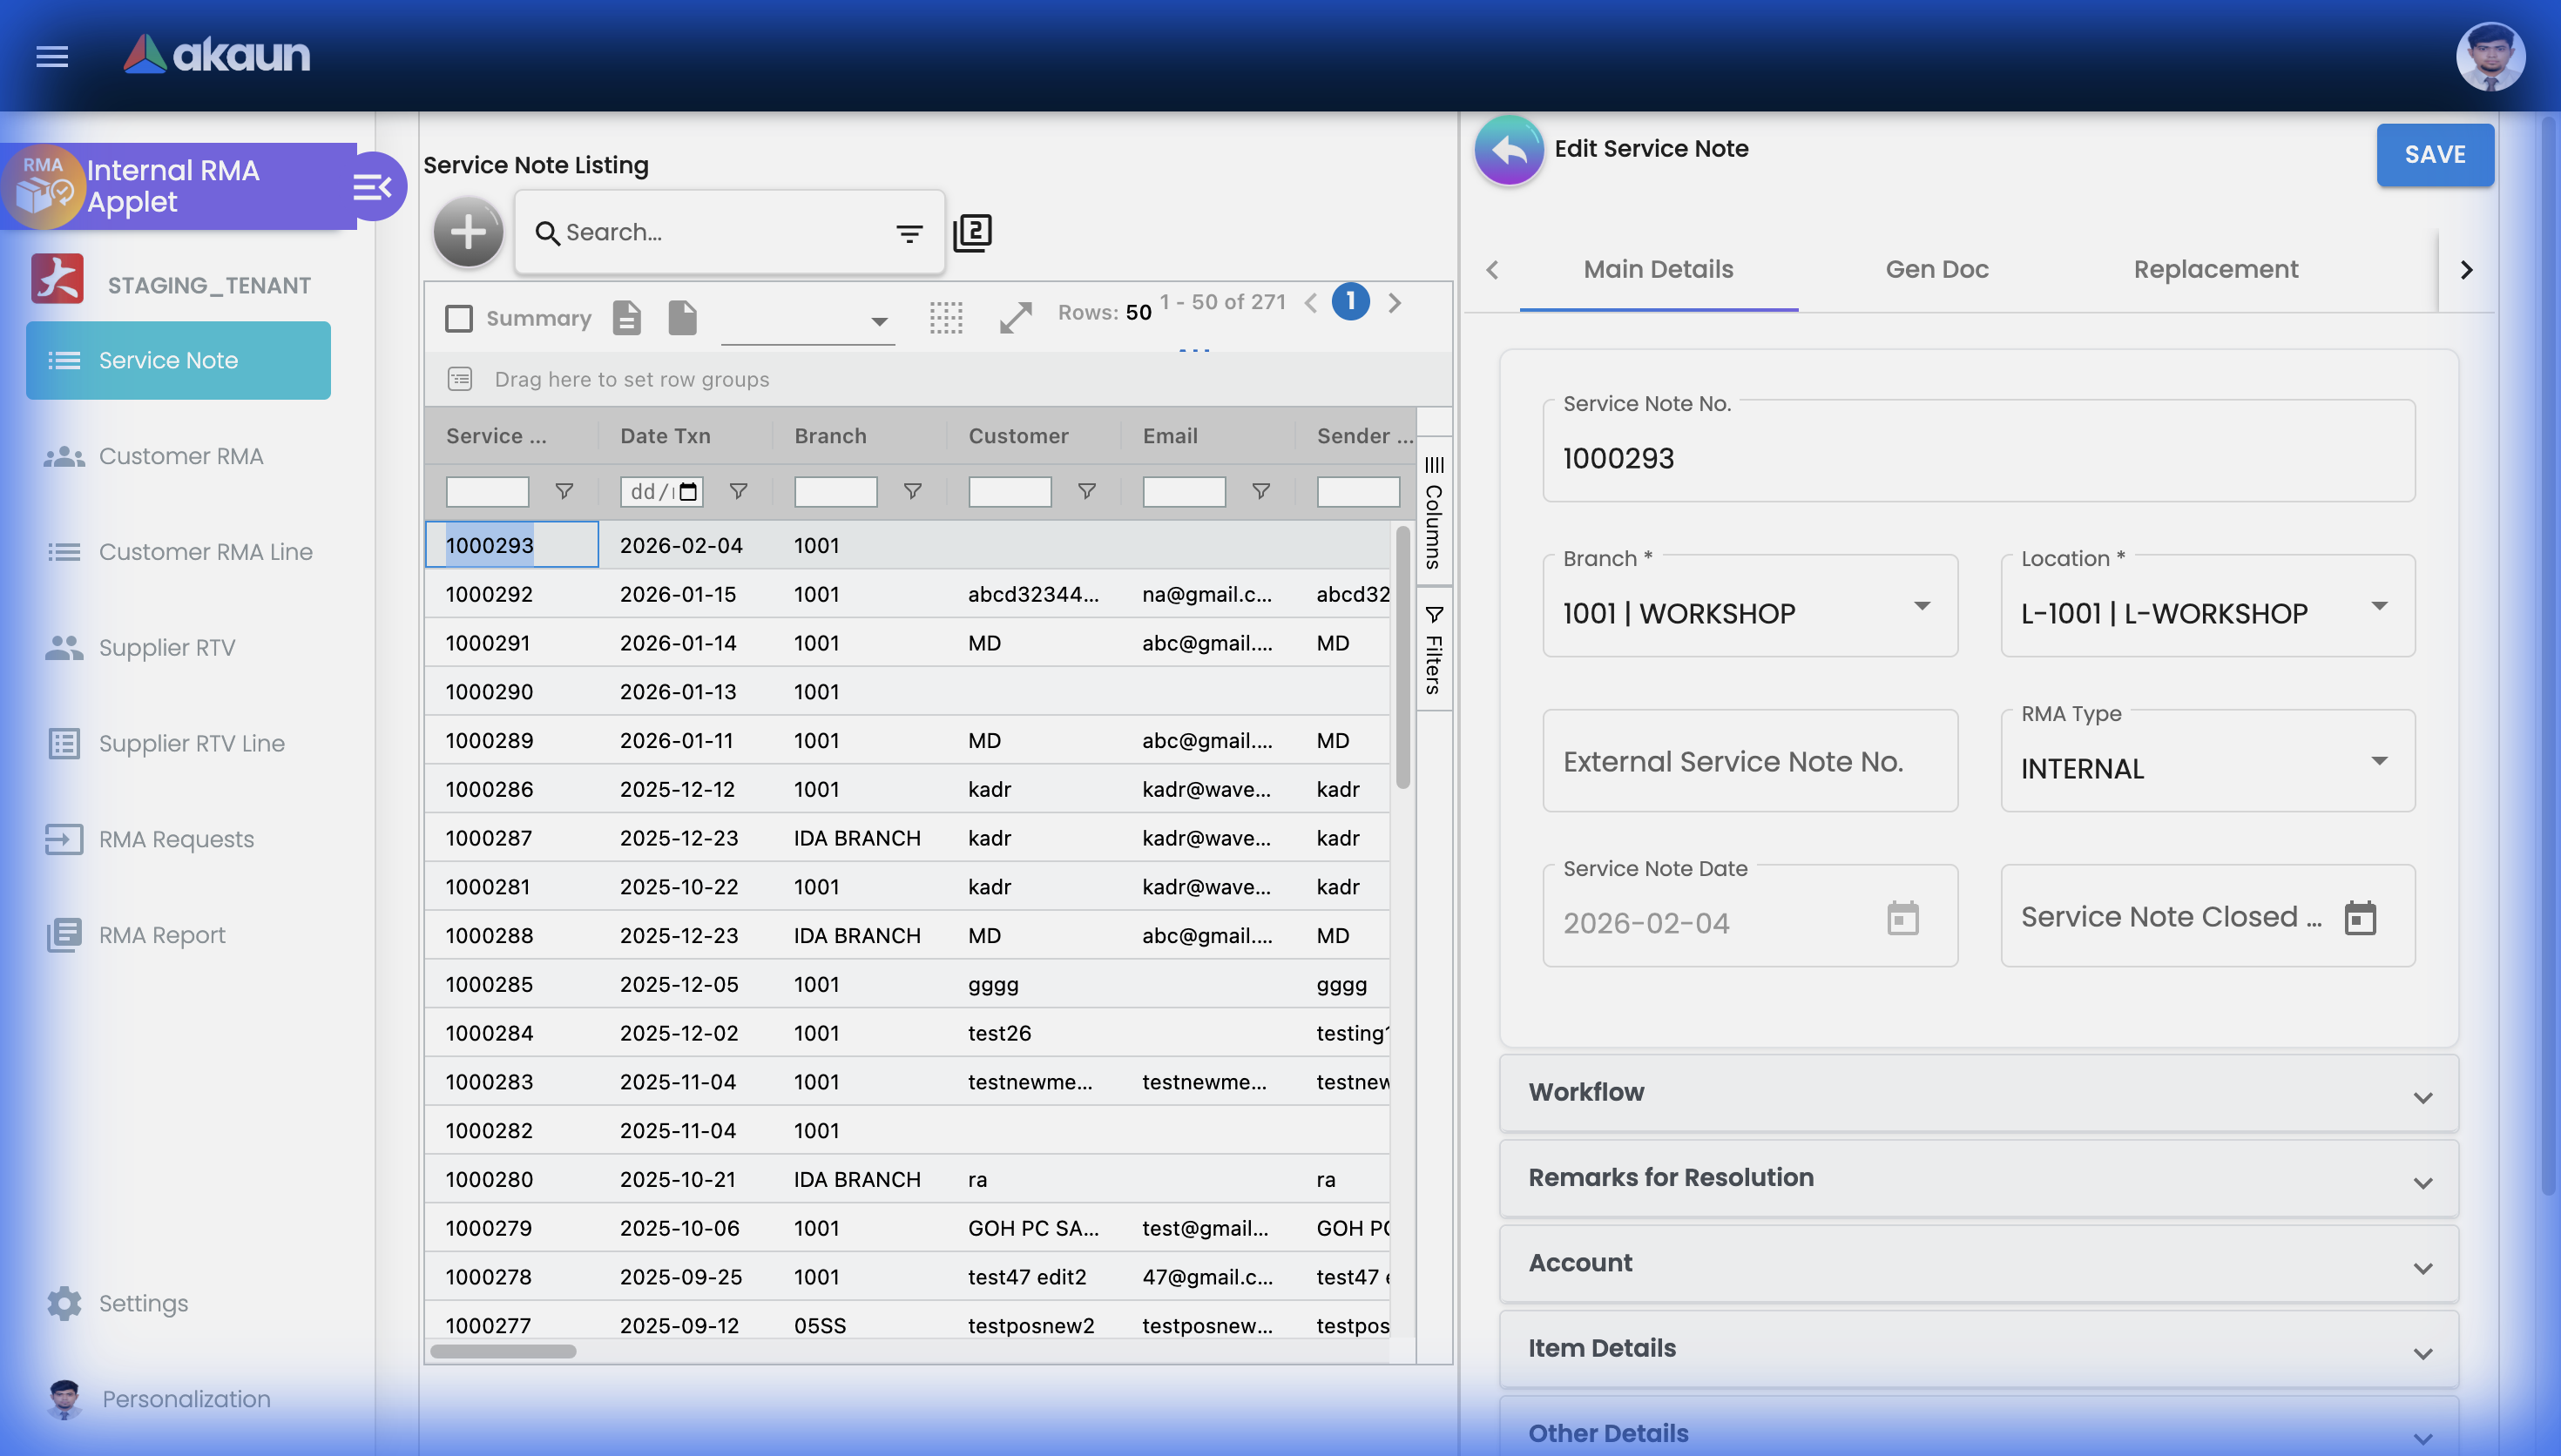Enable the Summary checkbox above the table
The width and height of the screenshot is (2561, 1456).
pos(459,317)
